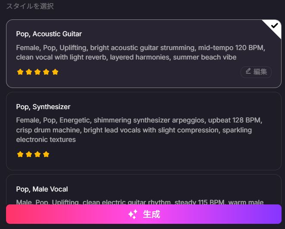Click the second star under Pop, Synthesizer

click(x=29, y=154)
